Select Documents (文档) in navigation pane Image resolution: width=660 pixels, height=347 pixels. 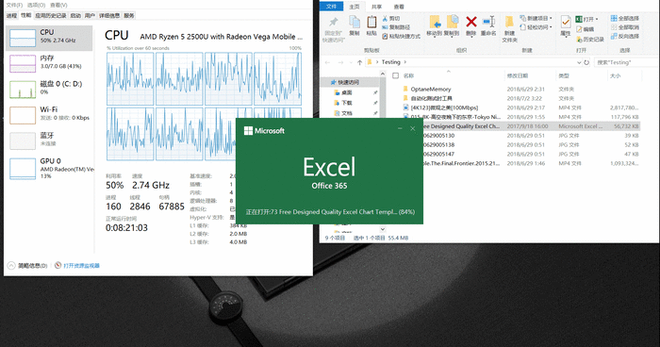(346, 113)
